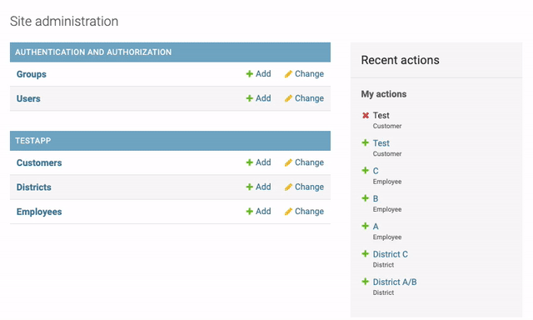Click the green plus icon for Customers

250,162
